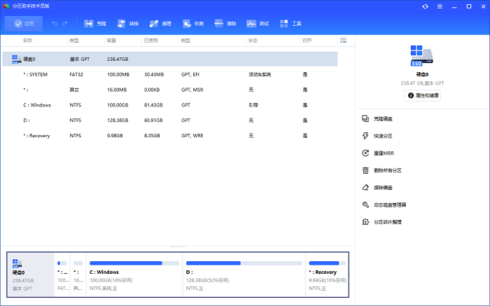490x306 pixels.
Task: Click the Recovery partition block in disk map
Action: [x=326, y=274]
